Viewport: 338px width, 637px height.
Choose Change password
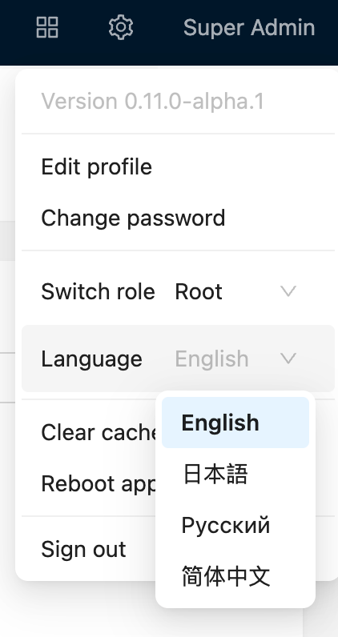click(x=133, y=218)
